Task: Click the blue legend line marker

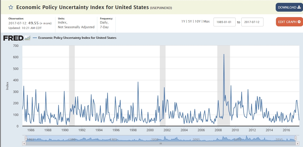Action: [35, 38]
